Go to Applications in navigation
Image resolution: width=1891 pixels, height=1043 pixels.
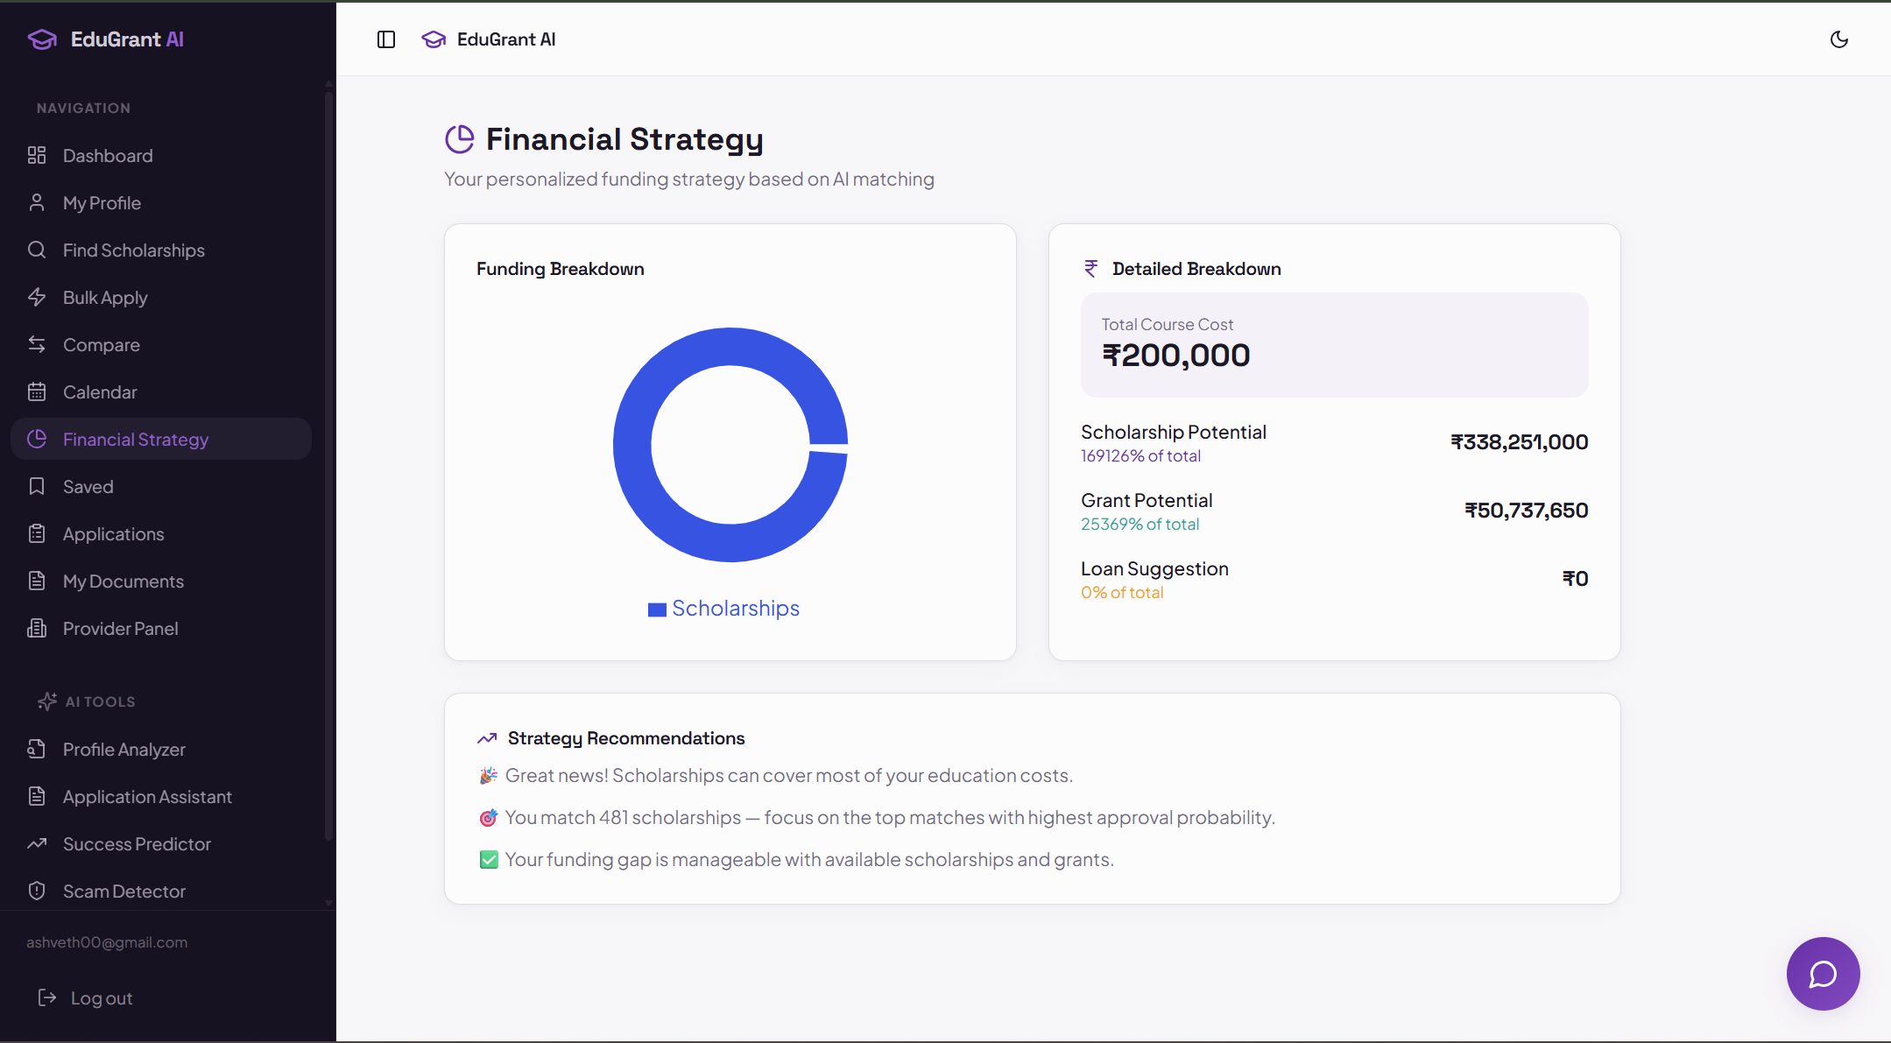click(113, 534)
